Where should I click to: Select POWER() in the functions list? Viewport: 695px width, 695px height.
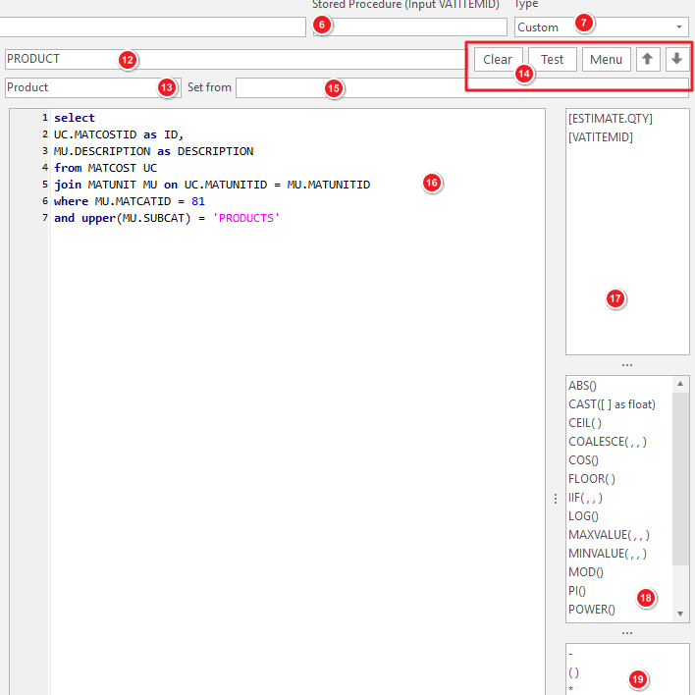(592, 610)
